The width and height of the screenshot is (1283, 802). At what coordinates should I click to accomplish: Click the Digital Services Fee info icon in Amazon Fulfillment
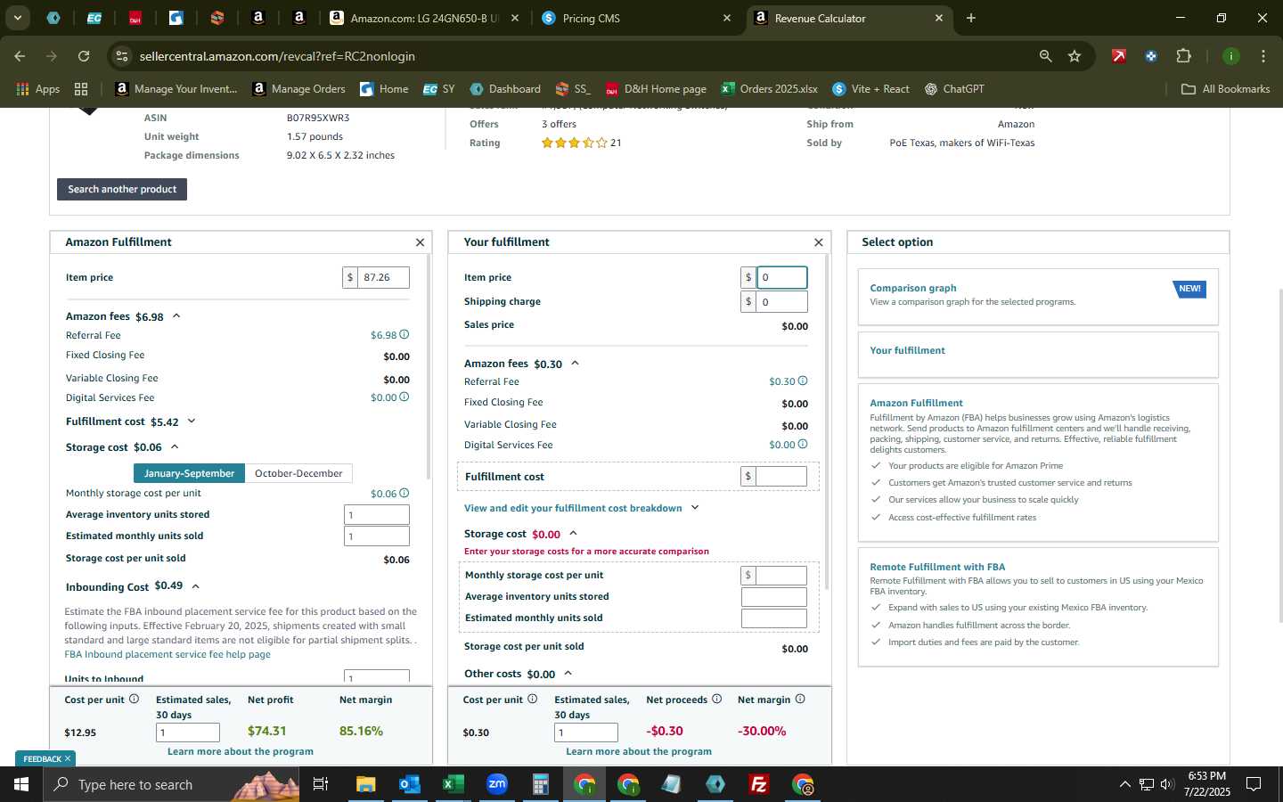(x=404, y=397)
